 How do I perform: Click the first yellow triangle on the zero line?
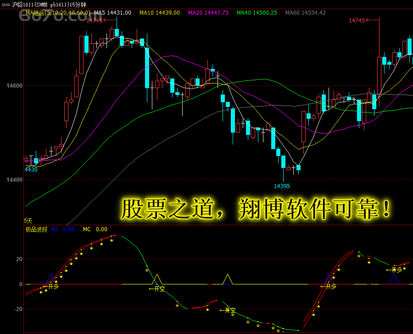157,279
